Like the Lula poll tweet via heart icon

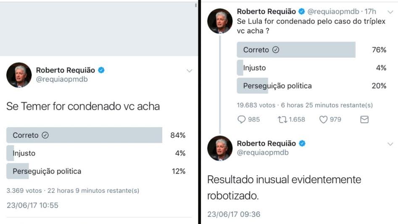323,120
